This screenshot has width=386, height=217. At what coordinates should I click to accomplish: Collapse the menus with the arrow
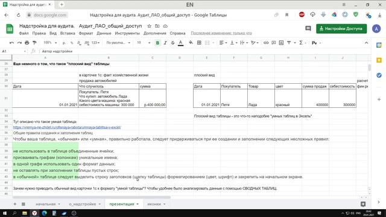point(366,43)
